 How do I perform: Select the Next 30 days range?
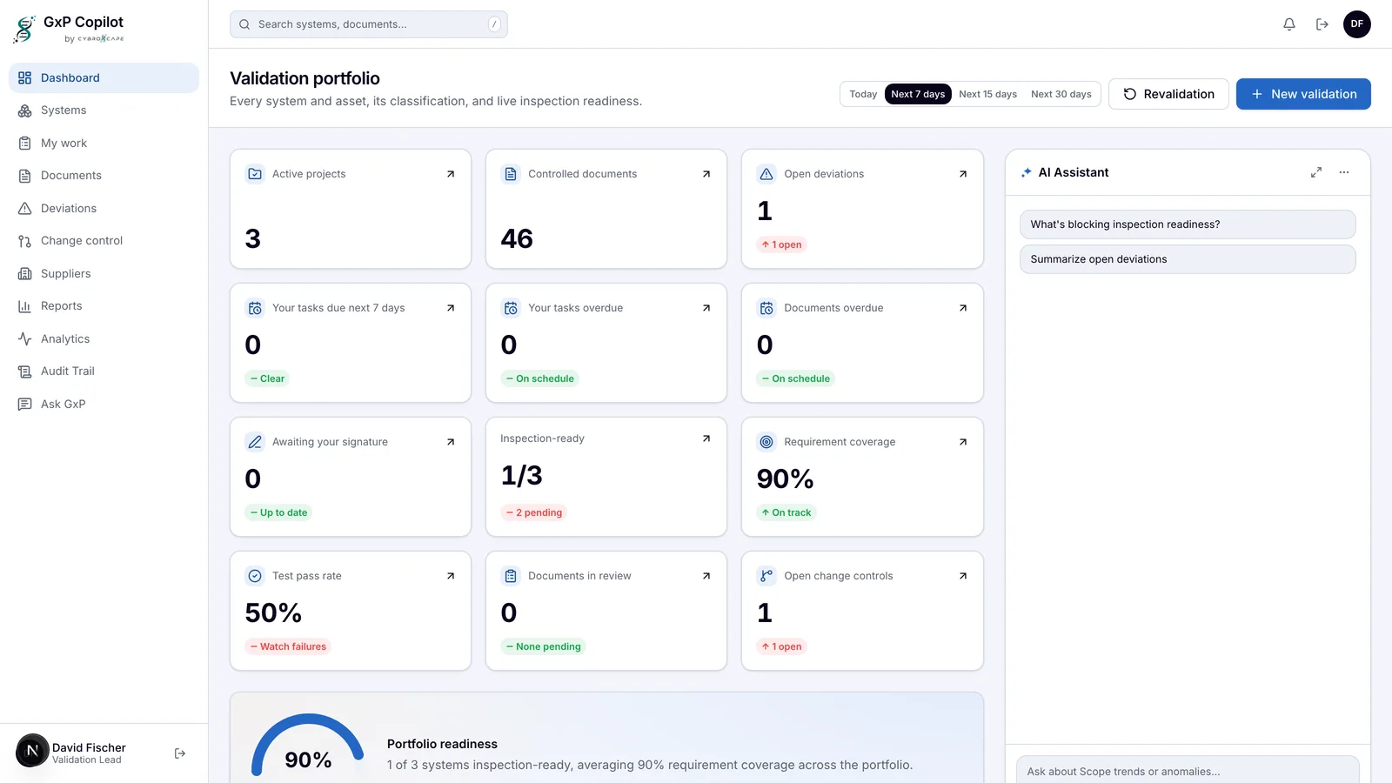(1061, 94)
